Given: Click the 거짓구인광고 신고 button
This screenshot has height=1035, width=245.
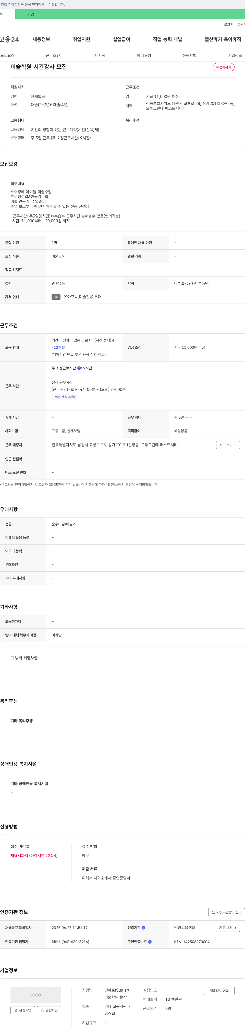Looking at the screenshot, I should click(227, 912).
